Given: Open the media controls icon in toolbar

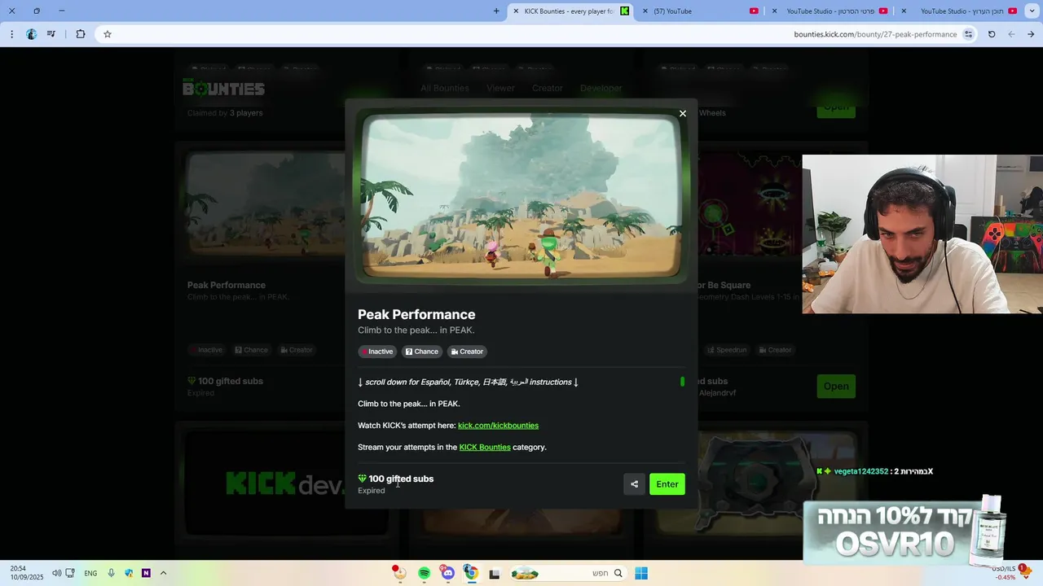Looking at the screenshot, I should click(51, 34).
